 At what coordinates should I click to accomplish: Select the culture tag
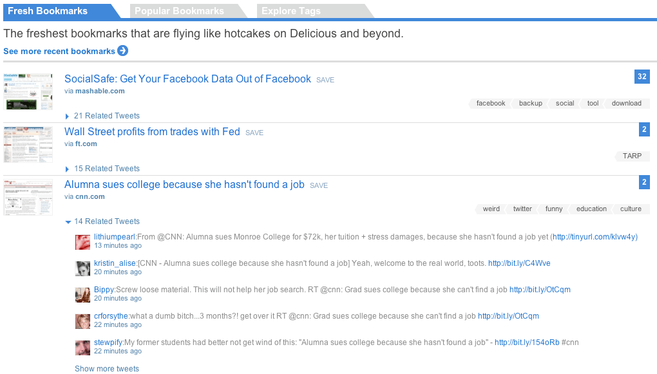click(631, 209)
